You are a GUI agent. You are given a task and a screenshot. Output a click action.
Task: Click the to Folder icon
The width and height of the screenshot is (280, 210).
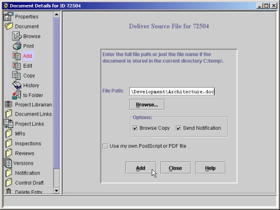pyautogui.click(x=16, y=95)
